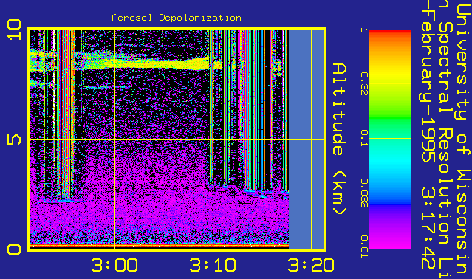This screenshot has width=472, height=279.
Task: Pick the red top of color scale
Action: [x=390, y=34]
